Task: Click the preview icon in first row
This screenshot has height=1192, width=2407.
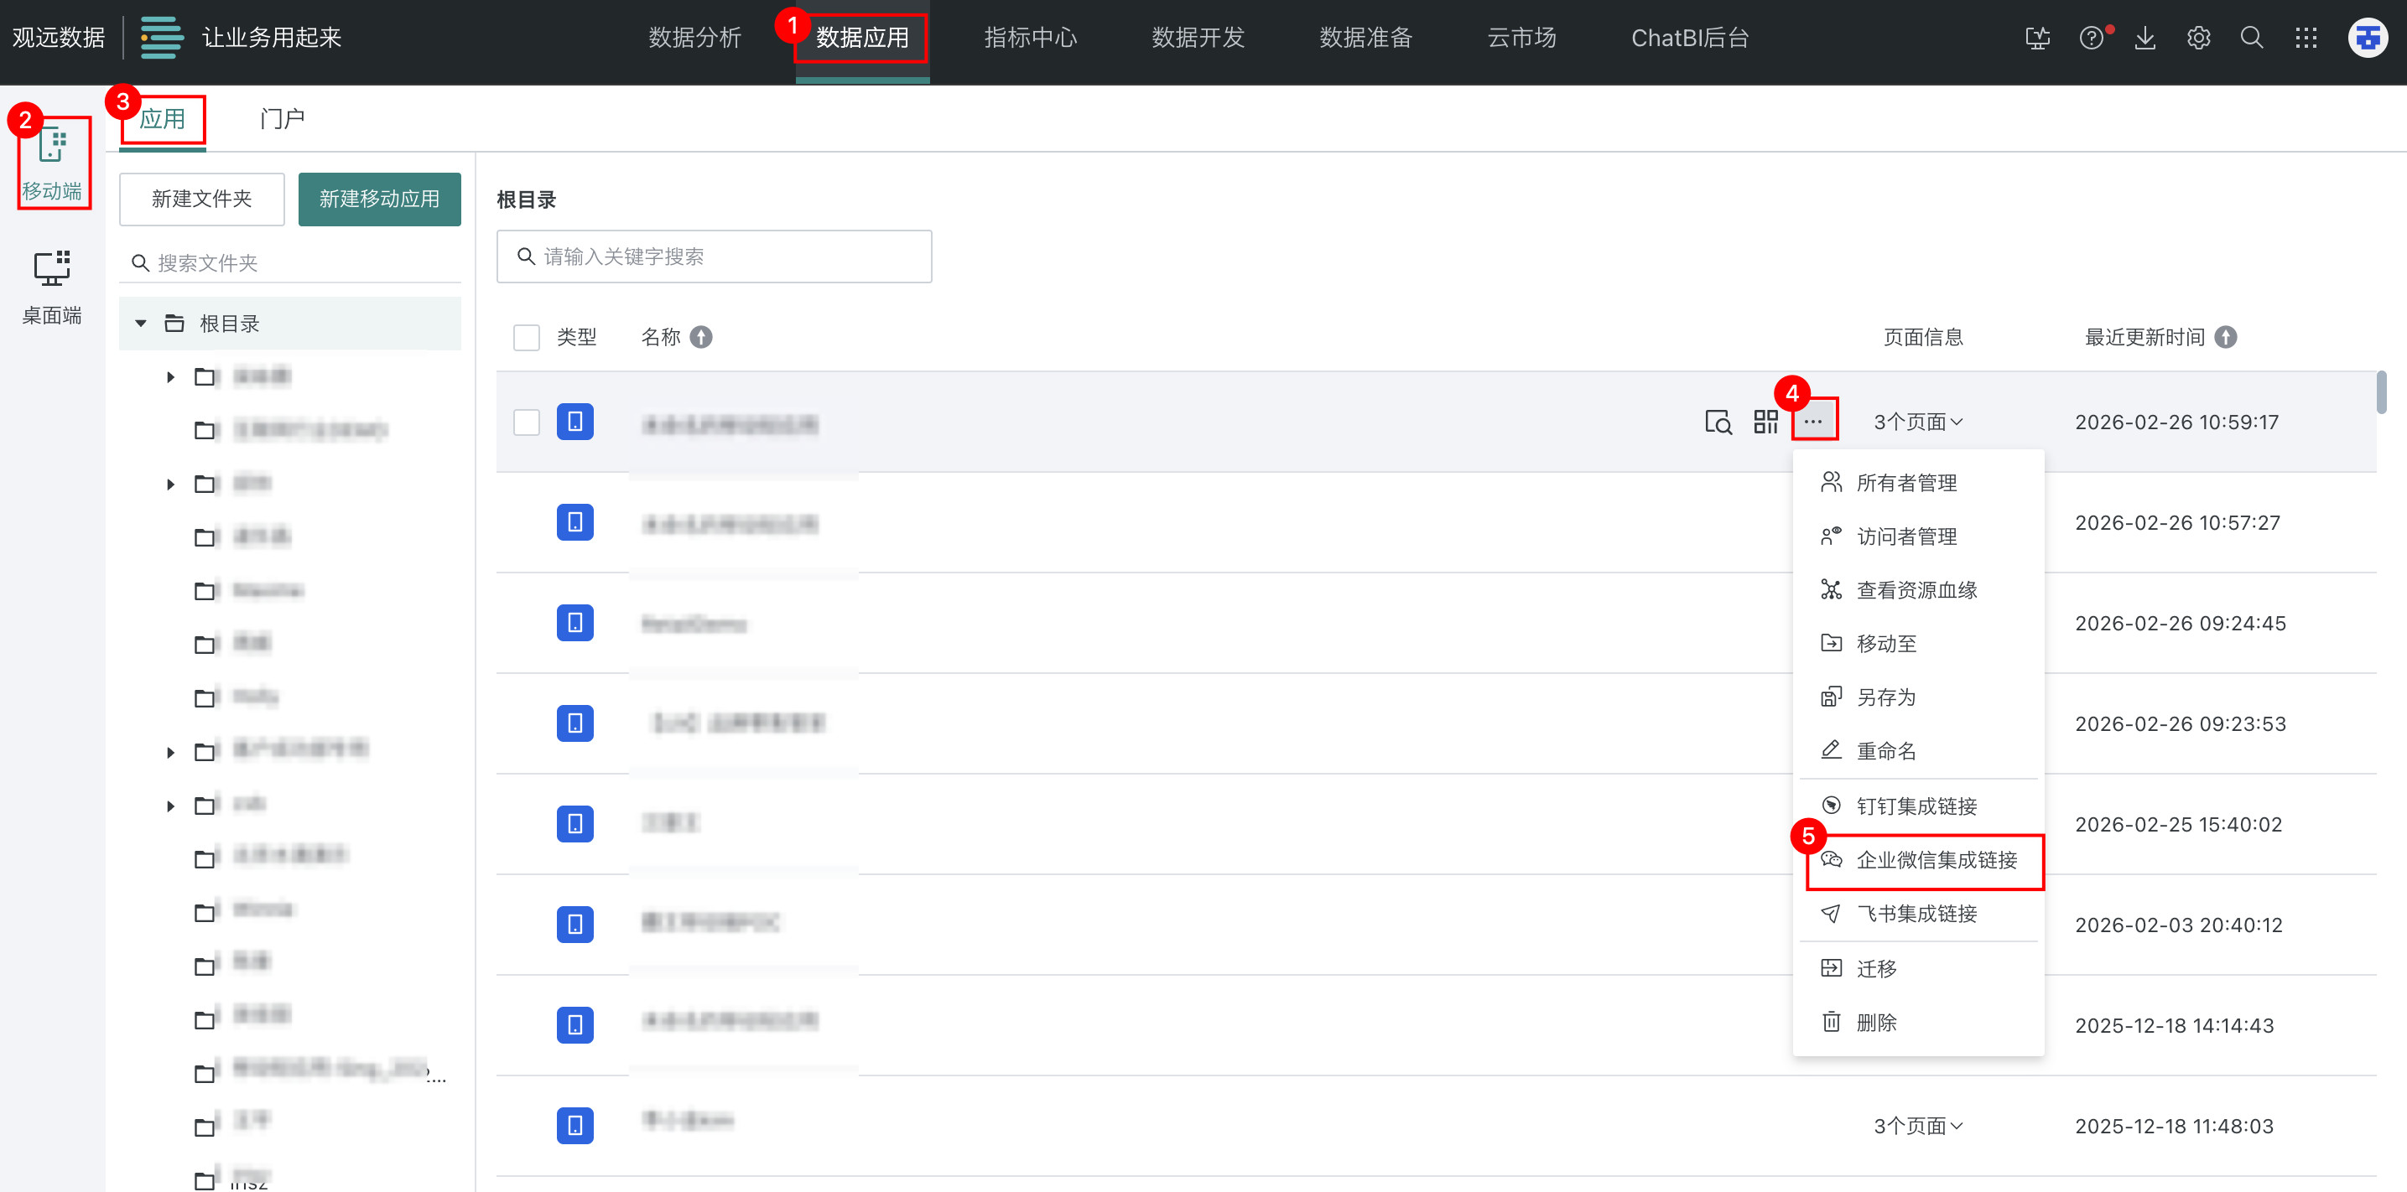Action: [1718, 422]
